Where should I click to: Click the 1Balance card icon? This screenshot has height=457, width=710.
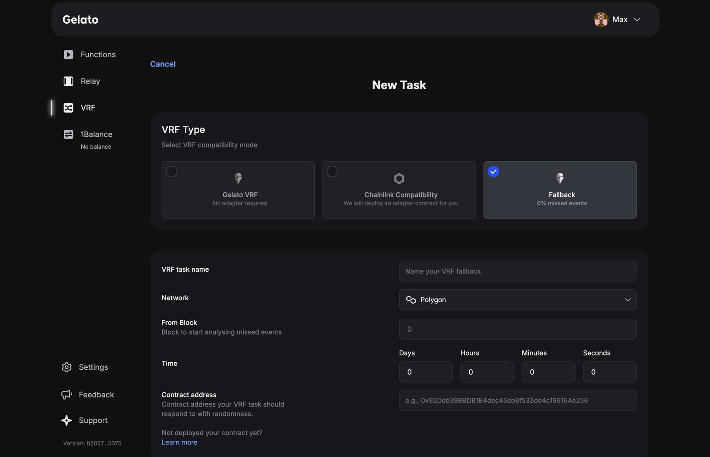pos(68,134)
